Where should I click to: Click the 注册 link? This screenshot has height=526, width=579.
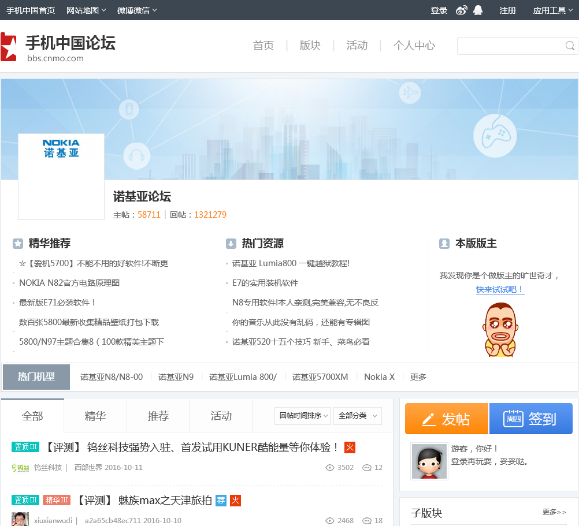click(508, 10)
